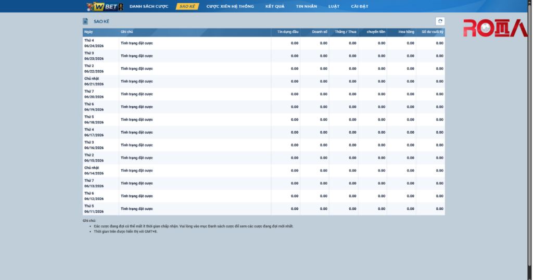Open CÀI ĐẶT settings menu
Image resolution: width=533 pixels, height=280 pixels.
[x=360, y=6]
